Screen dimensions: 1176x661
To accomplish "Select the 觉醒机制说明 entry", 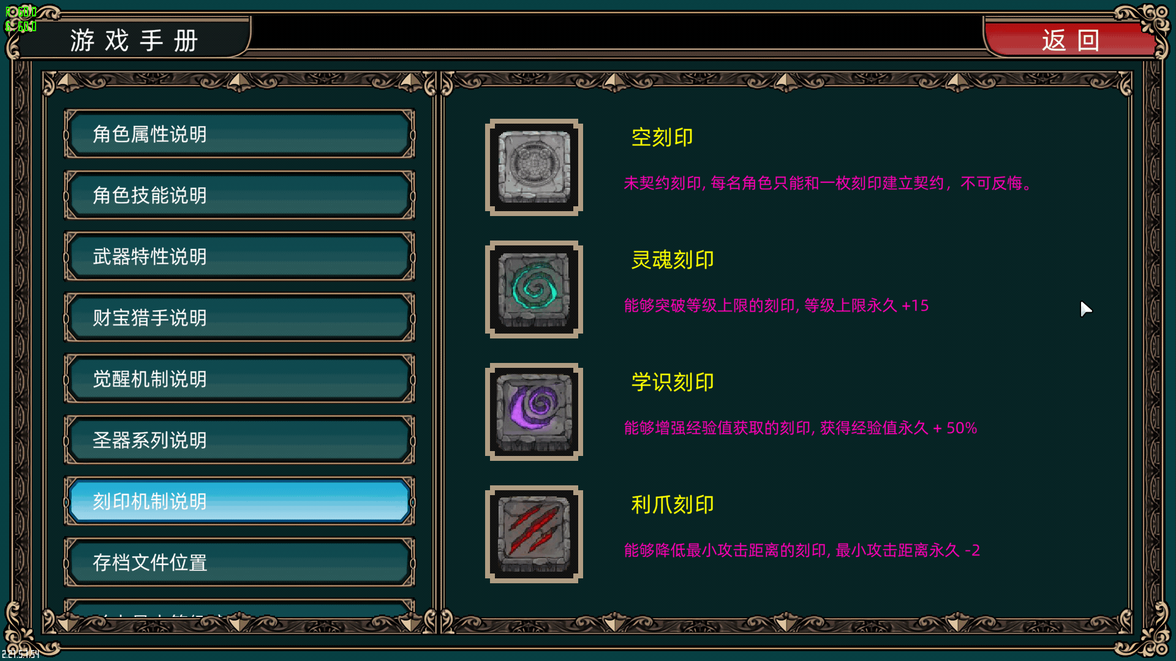I will coord(239,379).
